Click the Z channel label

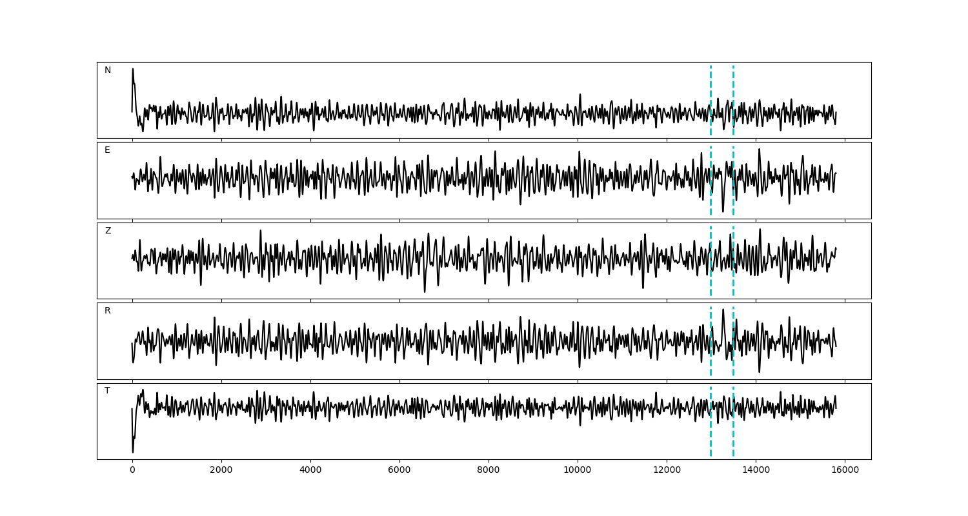pyautogui.click(x=108, y=231)
